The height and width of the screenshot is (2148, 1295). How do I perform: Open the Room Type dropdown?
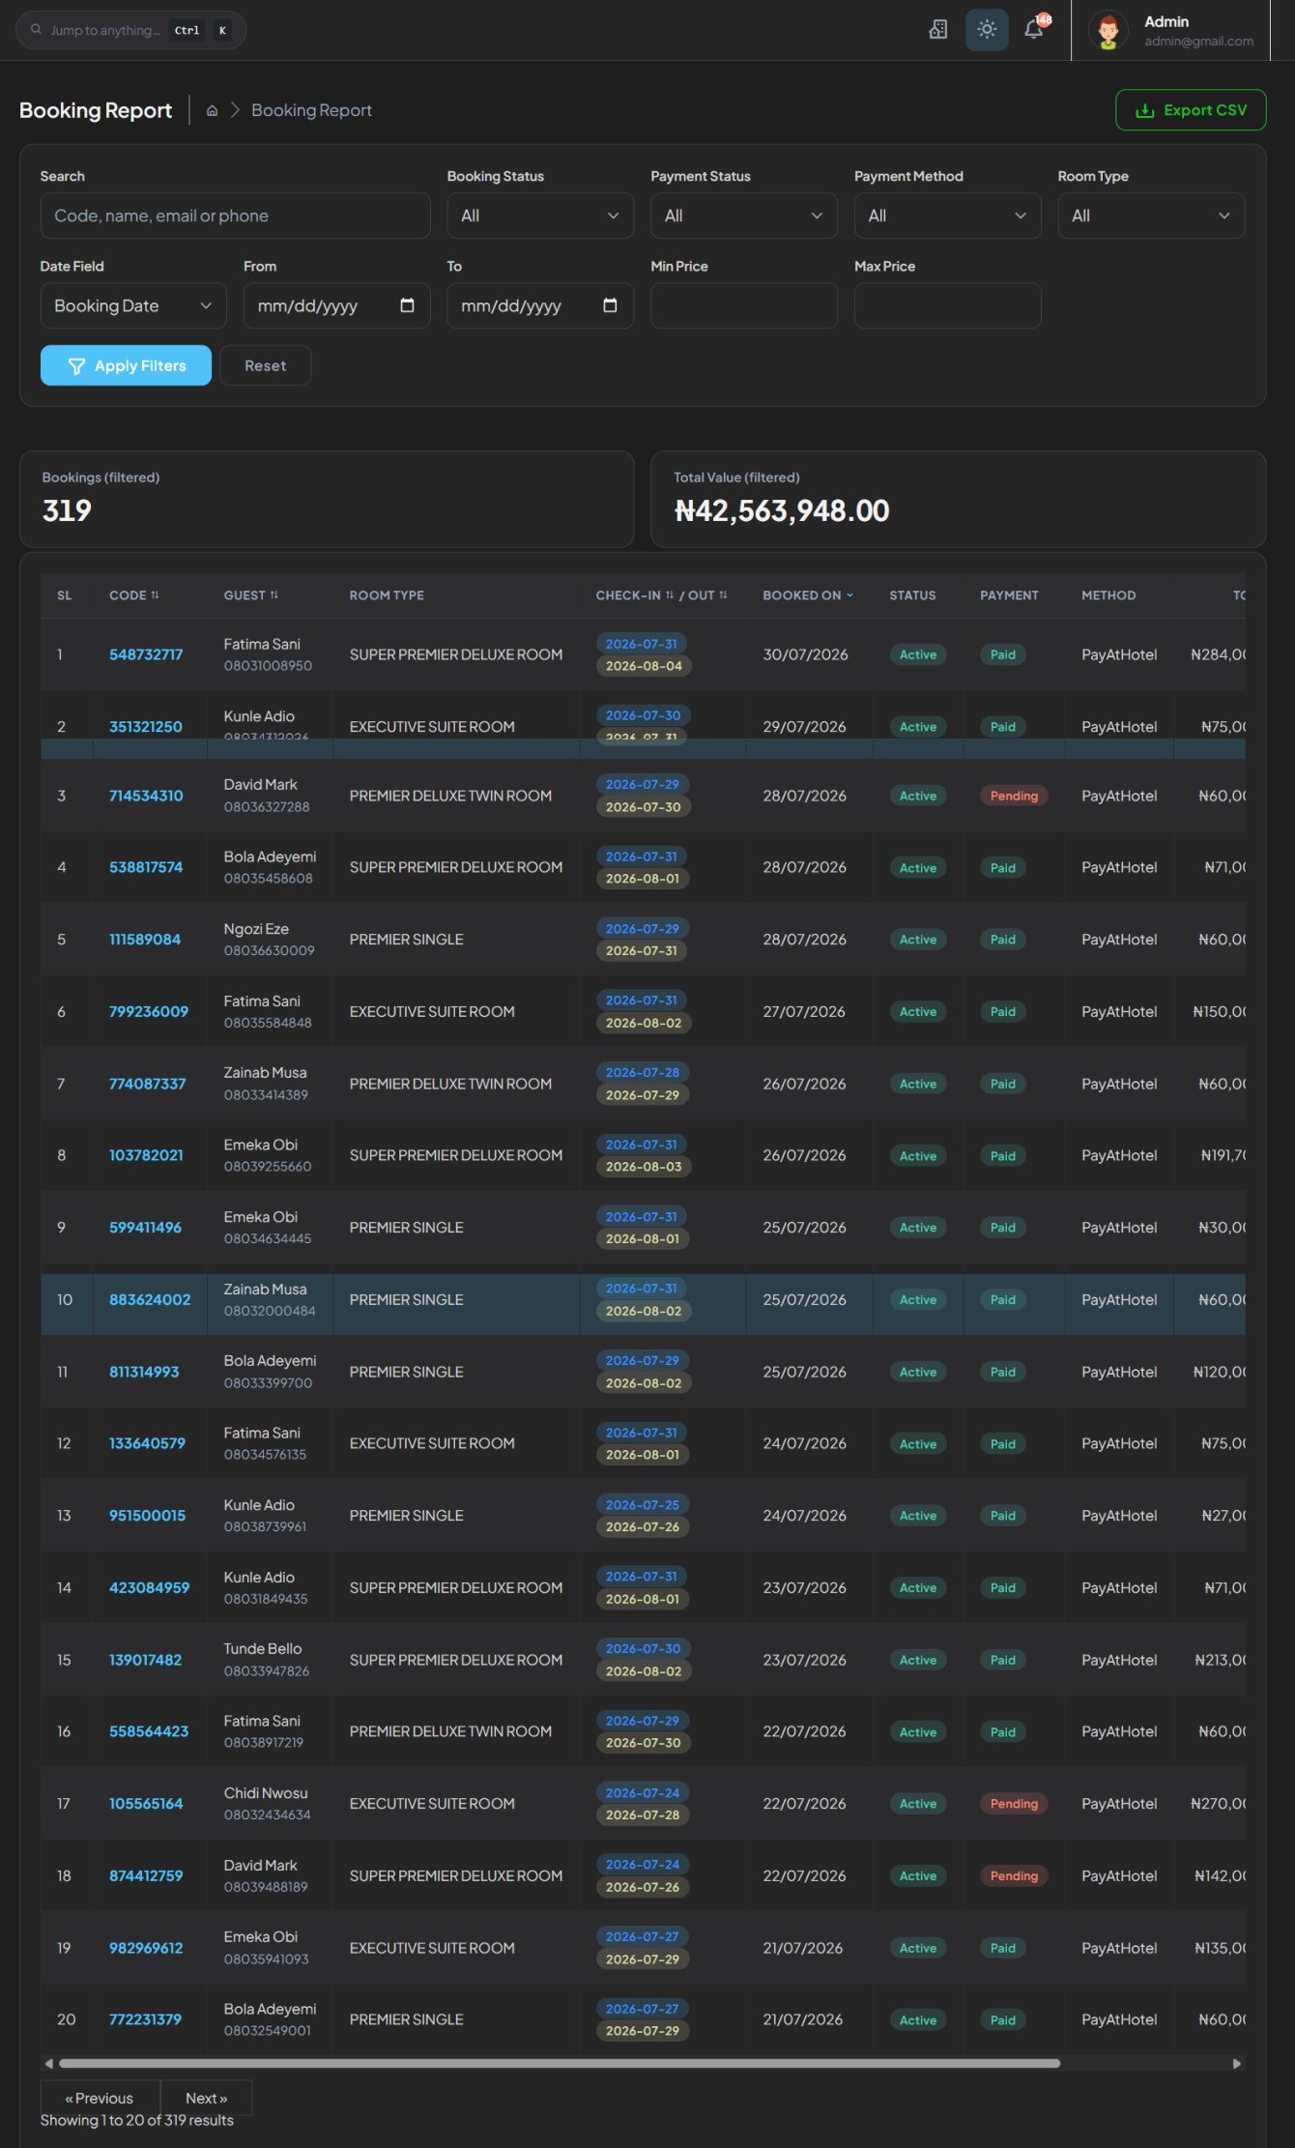[x=1151, y=216]
